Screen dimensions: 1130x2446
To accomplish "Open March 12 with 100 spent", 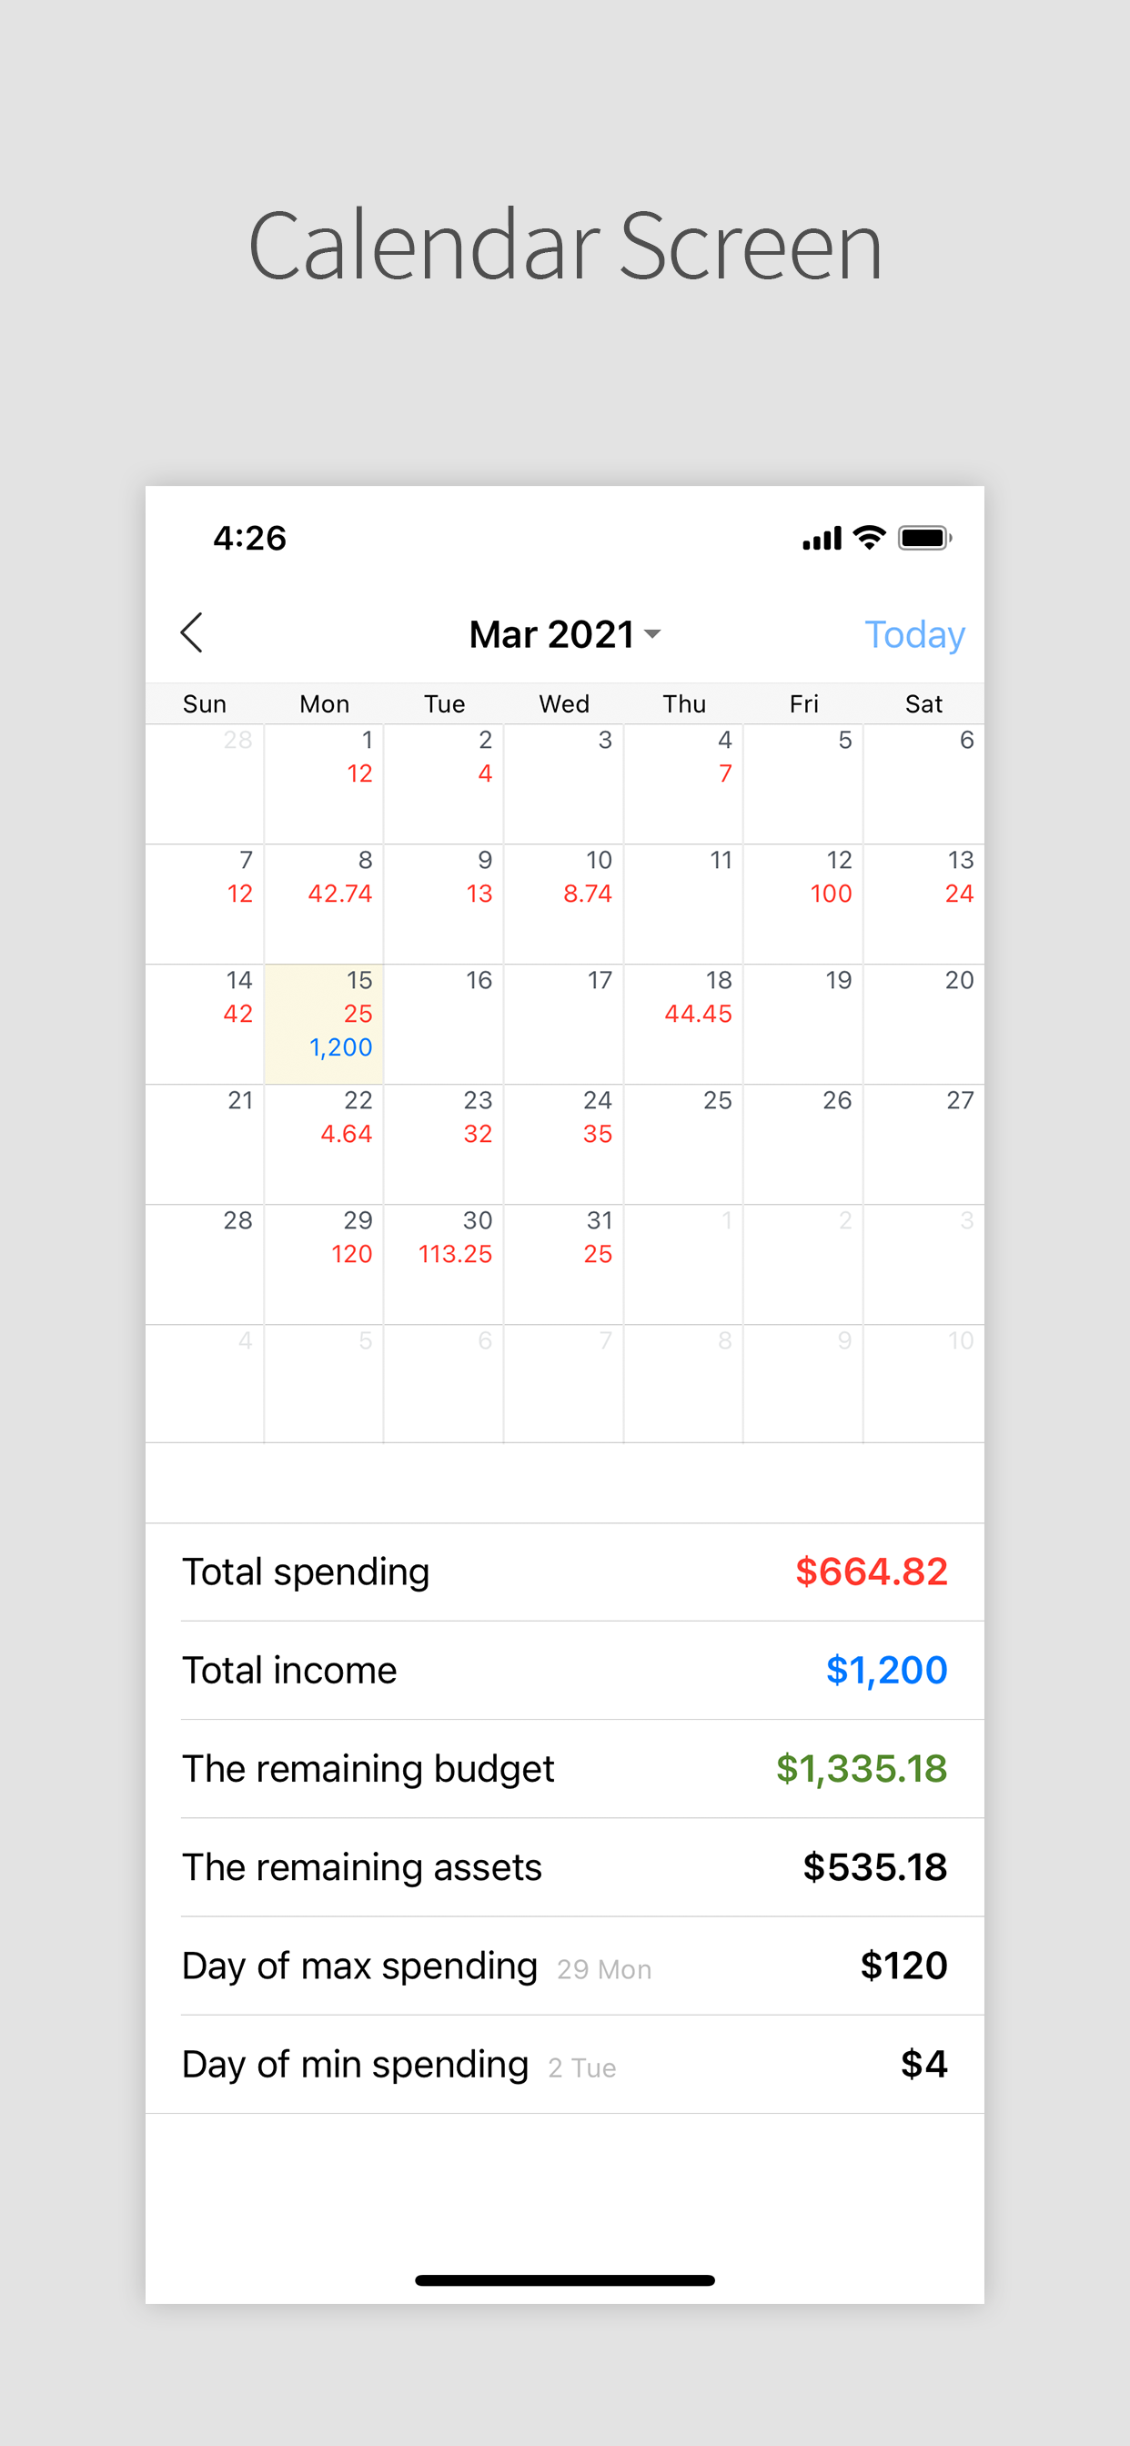I will pyautogui.click(x=803, y=904).
